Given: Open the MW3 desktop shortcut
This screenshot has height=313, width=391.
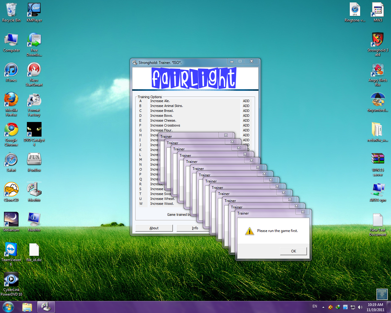Looking at the screenshot, I should coord(378,12).
